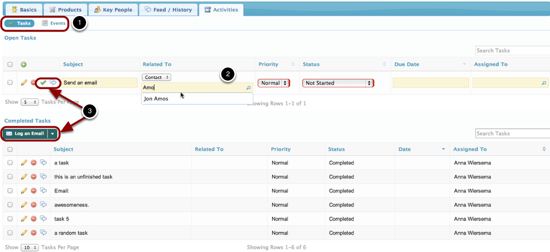The width and height of the screenshot is (550, 252).
Task: Switch to the Feed / History tab
Action: pos(169,10)
